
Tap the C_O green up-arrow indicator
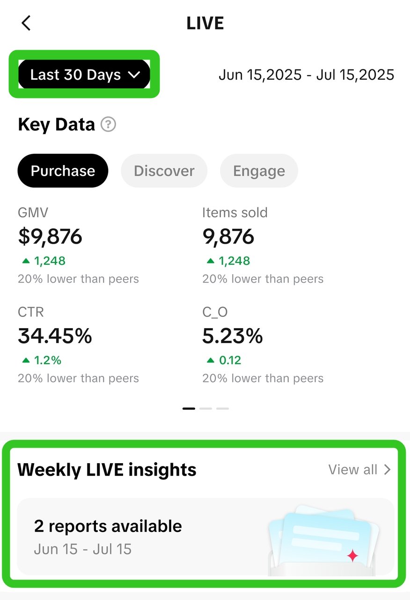[x=211, y=360]
